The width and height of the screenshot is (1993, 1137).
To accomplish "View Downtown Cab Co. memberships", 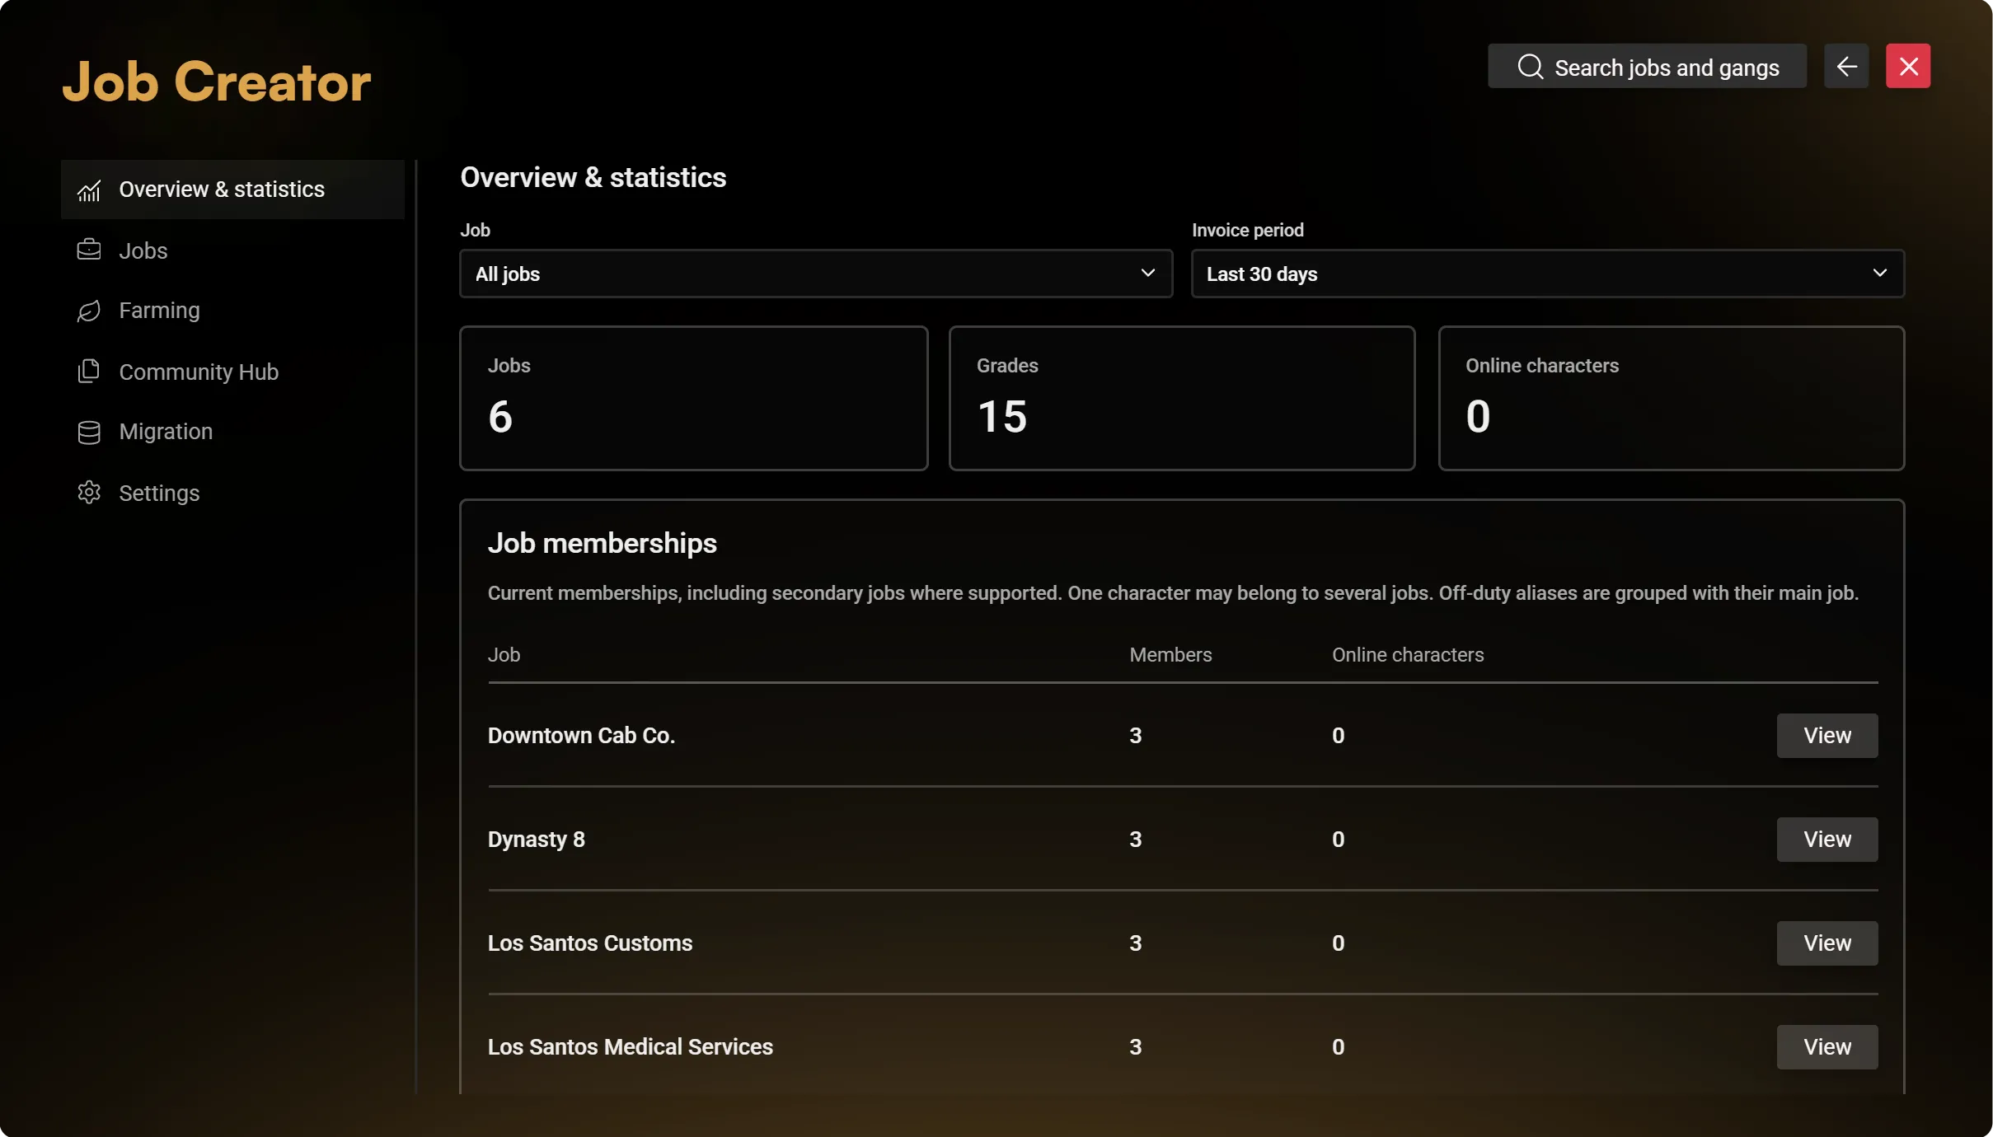I will point(1827,736).
